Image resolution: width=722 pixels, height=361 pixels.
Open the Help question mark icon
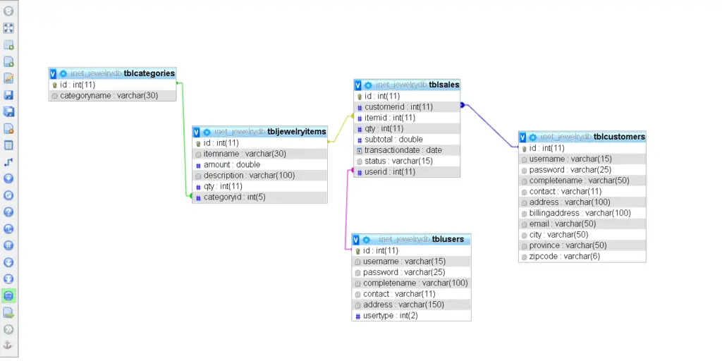[x=8, y=212]
